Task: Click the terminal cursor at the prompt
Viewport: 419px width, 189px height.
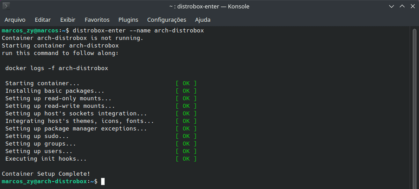Action: (103, 181)
